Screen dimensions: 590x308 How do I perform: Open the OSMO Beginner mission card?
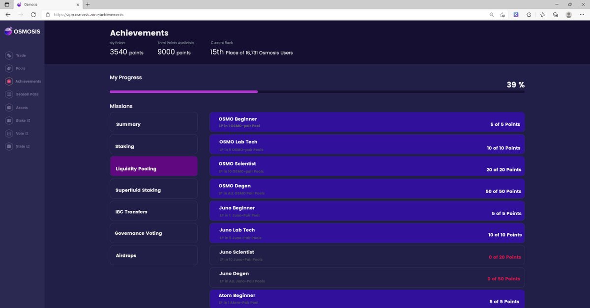point(367,122)
